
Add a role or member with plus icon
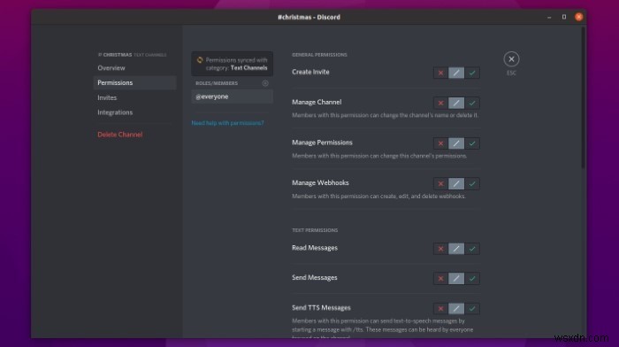[x=265, y=83]
